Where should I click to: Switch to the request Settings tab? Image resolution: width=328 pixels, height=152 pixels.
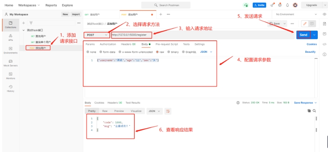(200, 44)
